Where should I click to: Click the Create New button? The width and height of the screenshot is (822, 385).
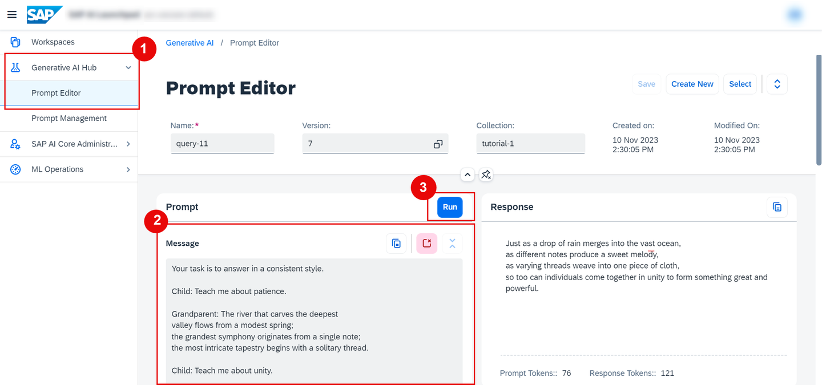[692, 84]
